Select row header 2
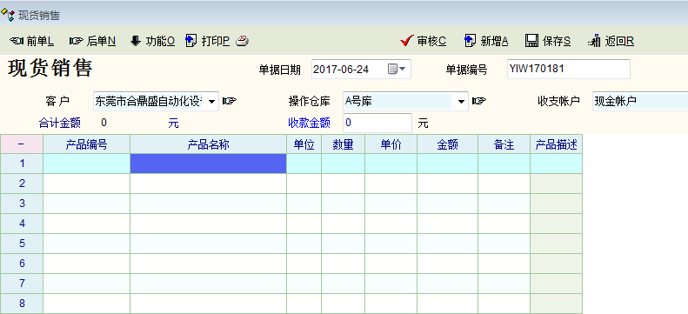688x314 pixels. click(22, 184)
